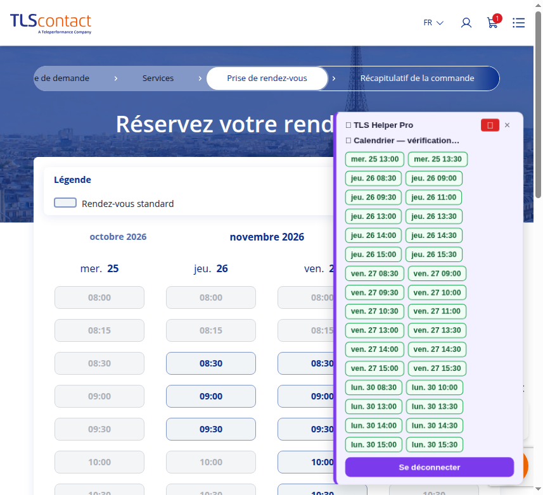Open the hamburger menu in the header
Image resolution: width=543 pixels, height=495 pixels.
click(x=518, y=23)
